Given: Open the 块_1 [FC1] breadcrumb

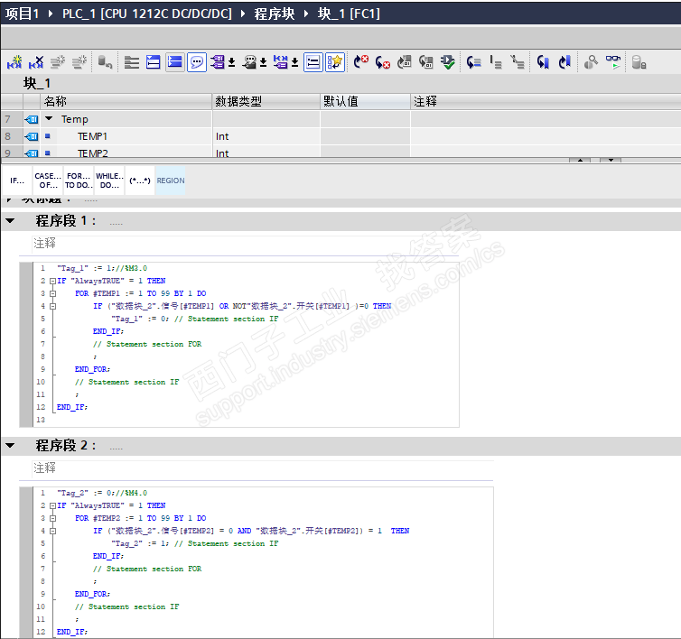Looking at the screenshot, I should pyautogui.click(x=349, y=14).
